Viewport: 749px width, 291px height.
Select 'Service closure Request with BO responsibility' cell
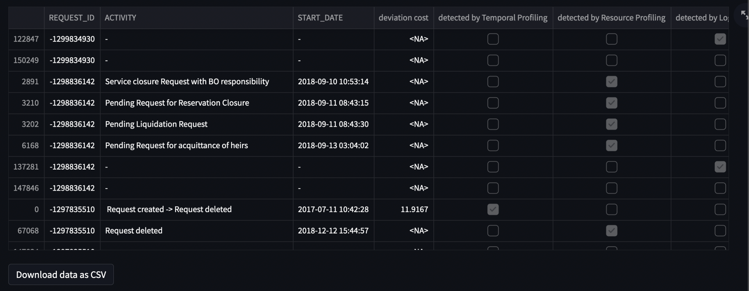[x=196, y=82]
